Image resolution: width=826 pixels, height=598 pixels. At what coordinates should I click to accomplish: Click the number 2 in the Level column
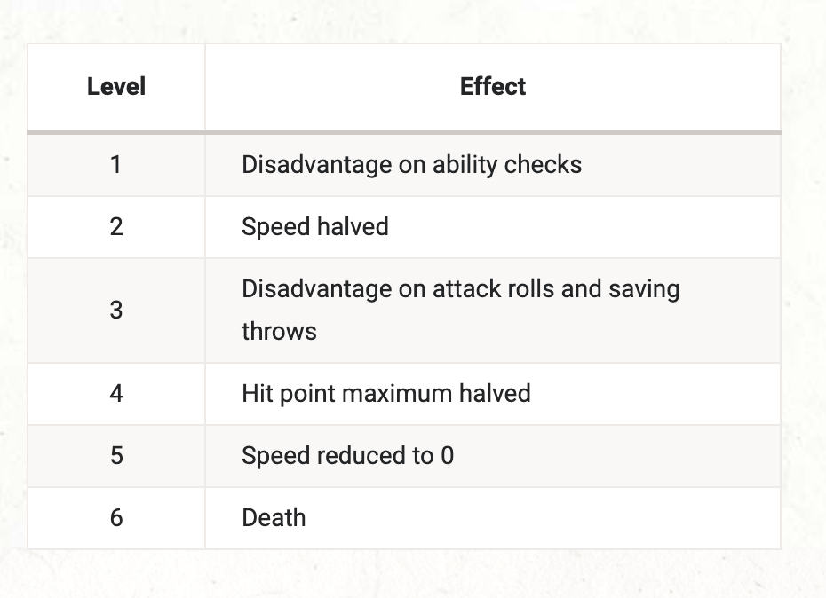point(116,227)
